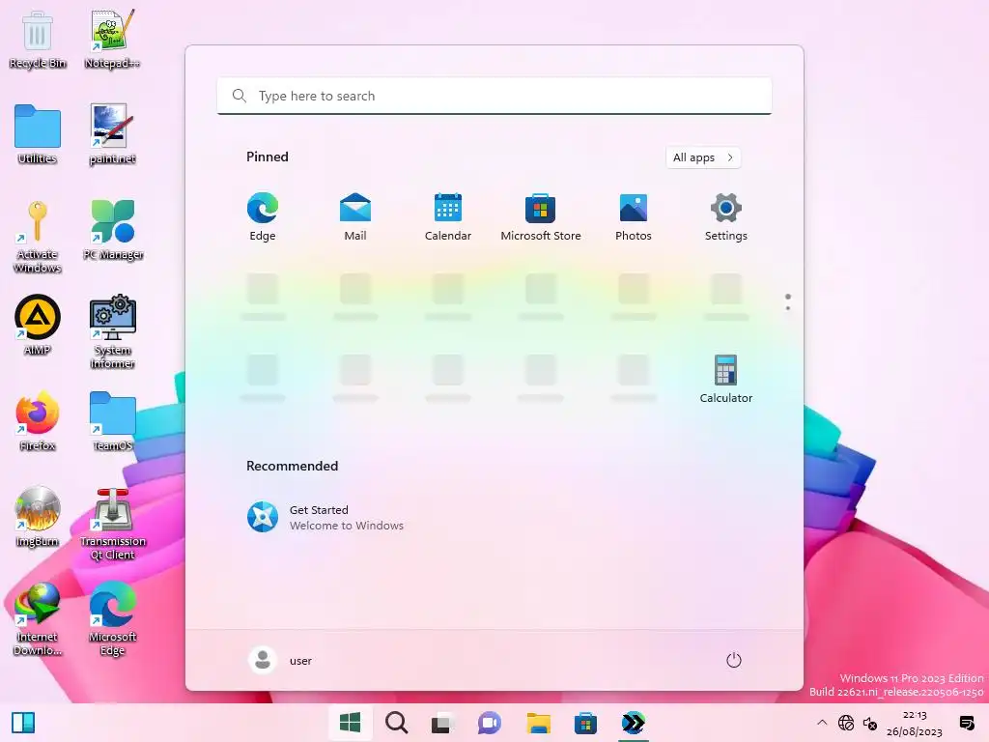The width and height of the screenshot is (989, 742).
Task: Open the user account profile
Action: click(281, 661)
